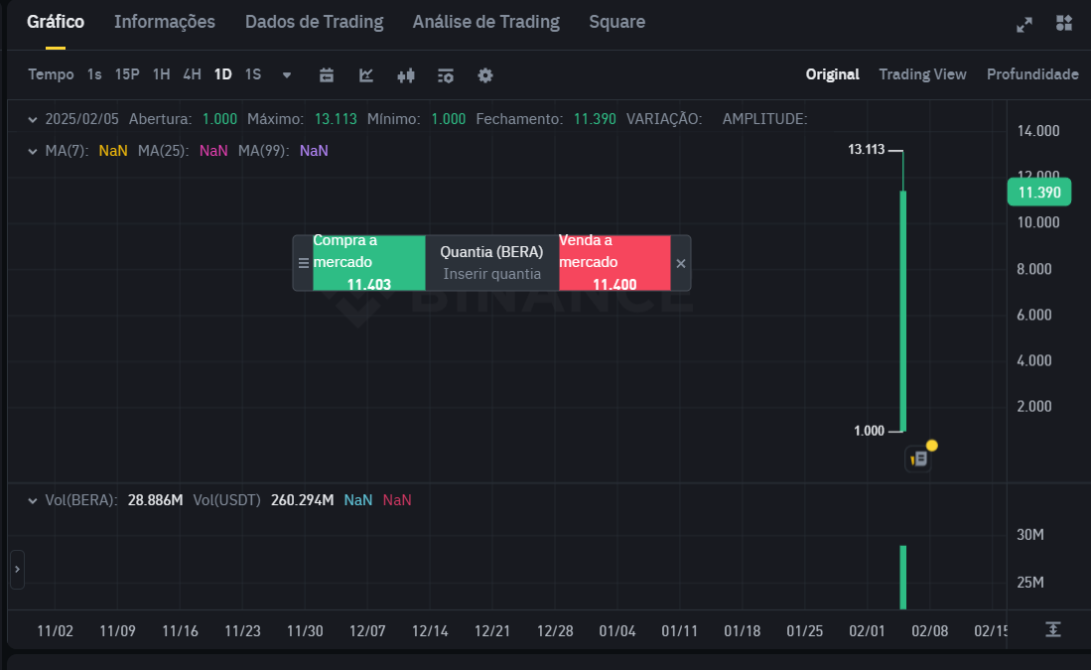Click the 02/01 date on time axis
This screenshot has height=670, width=1091.
(x=867, y=631)
